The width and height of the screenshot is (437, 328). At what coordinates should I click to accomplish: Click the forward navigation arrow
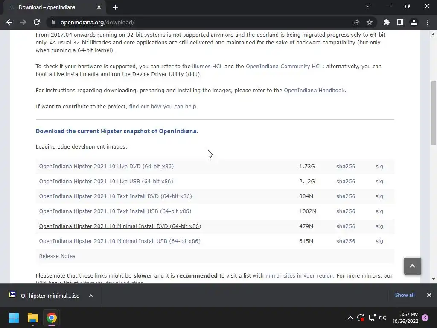[23, 22]
